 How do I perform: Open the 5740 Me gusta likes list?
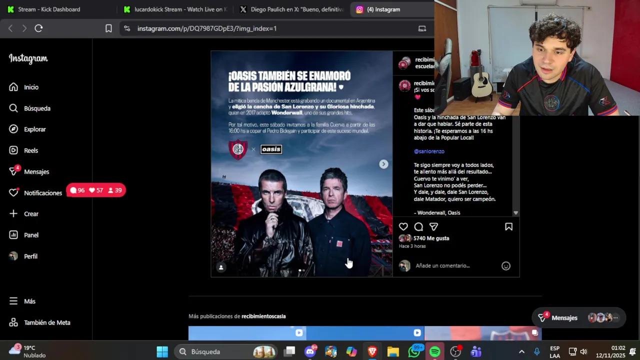(x=431, y=238)
